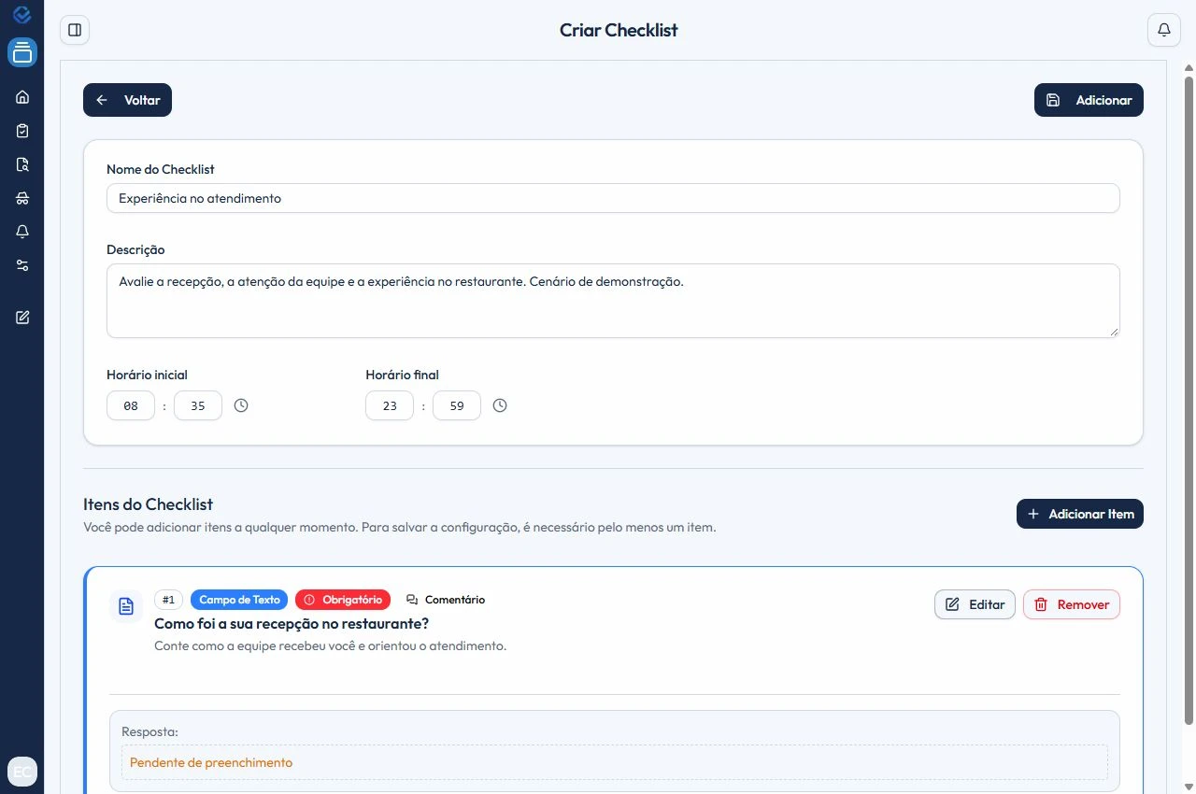This screenshot has height=794, width=1196.
Task: Click the checkmark app logo in the sidebar
Action: tap(22, 15)
